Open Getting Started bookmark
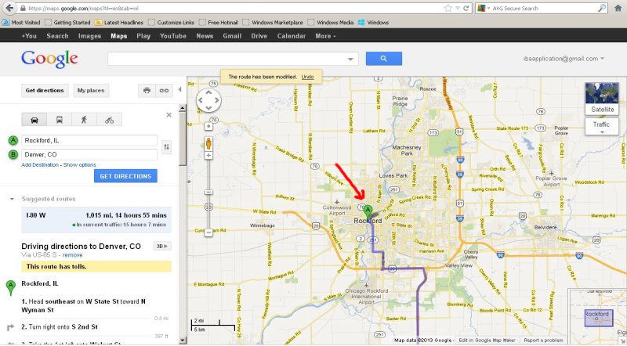 (x=67, y=23)
